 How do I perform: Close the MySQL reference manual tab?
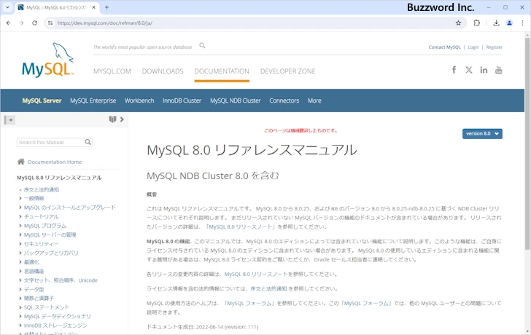[94, 7]
